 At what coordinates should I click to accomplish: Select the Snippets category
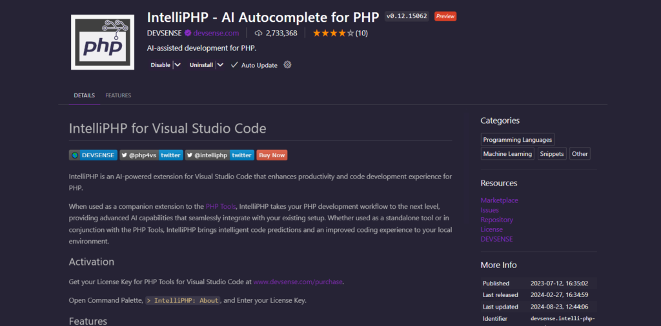(x=552, y=153)
